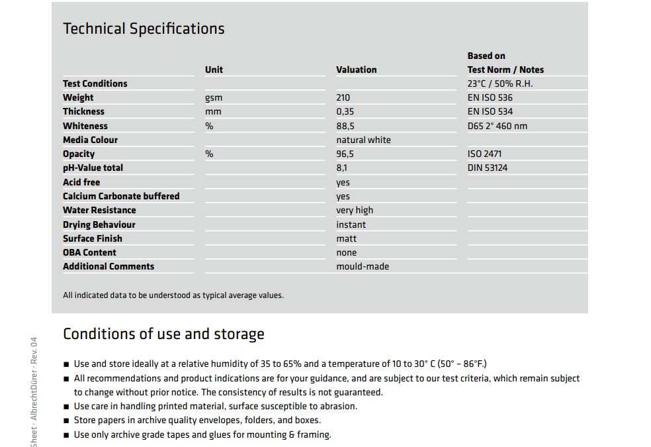Screen dimensions: 651x447
Task: Click the typical average values footnote
Action: [173, 295]
